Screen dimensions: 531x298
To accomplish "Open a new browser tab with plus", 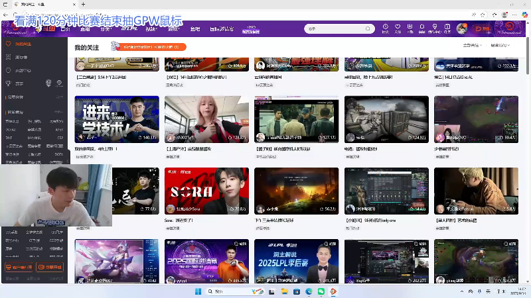I will point(84,5).
